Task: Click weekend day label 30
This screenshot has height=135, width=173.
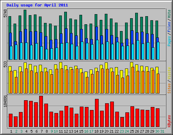Action: click(157, 131)
